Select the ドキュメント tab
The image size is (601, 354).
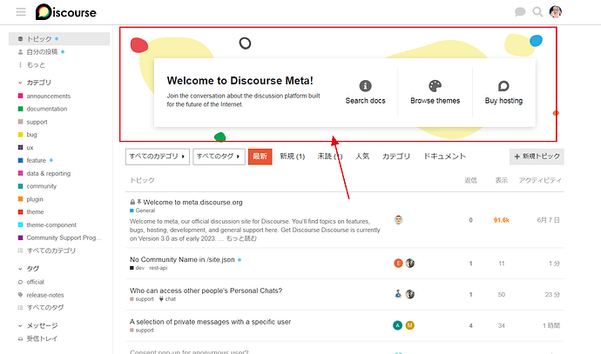click(444, 157)
